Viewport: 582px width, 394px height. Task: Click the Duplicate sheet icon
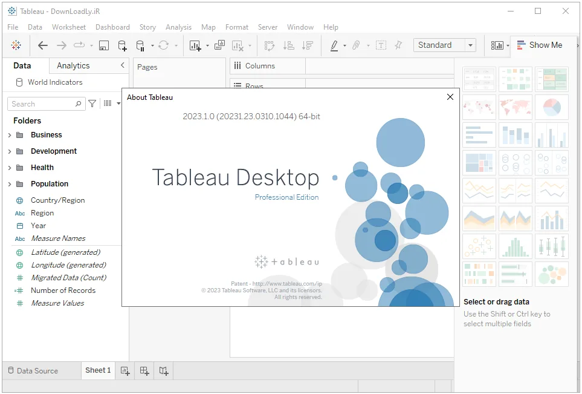(x=220, y=45)
